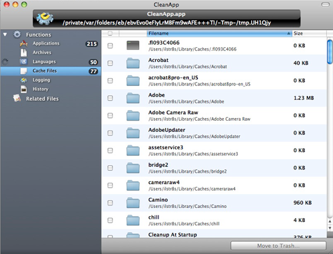Click the cameraraw4 folder icon
The height and width of the screenshot is (254, 333).
[x=133, y=185]
